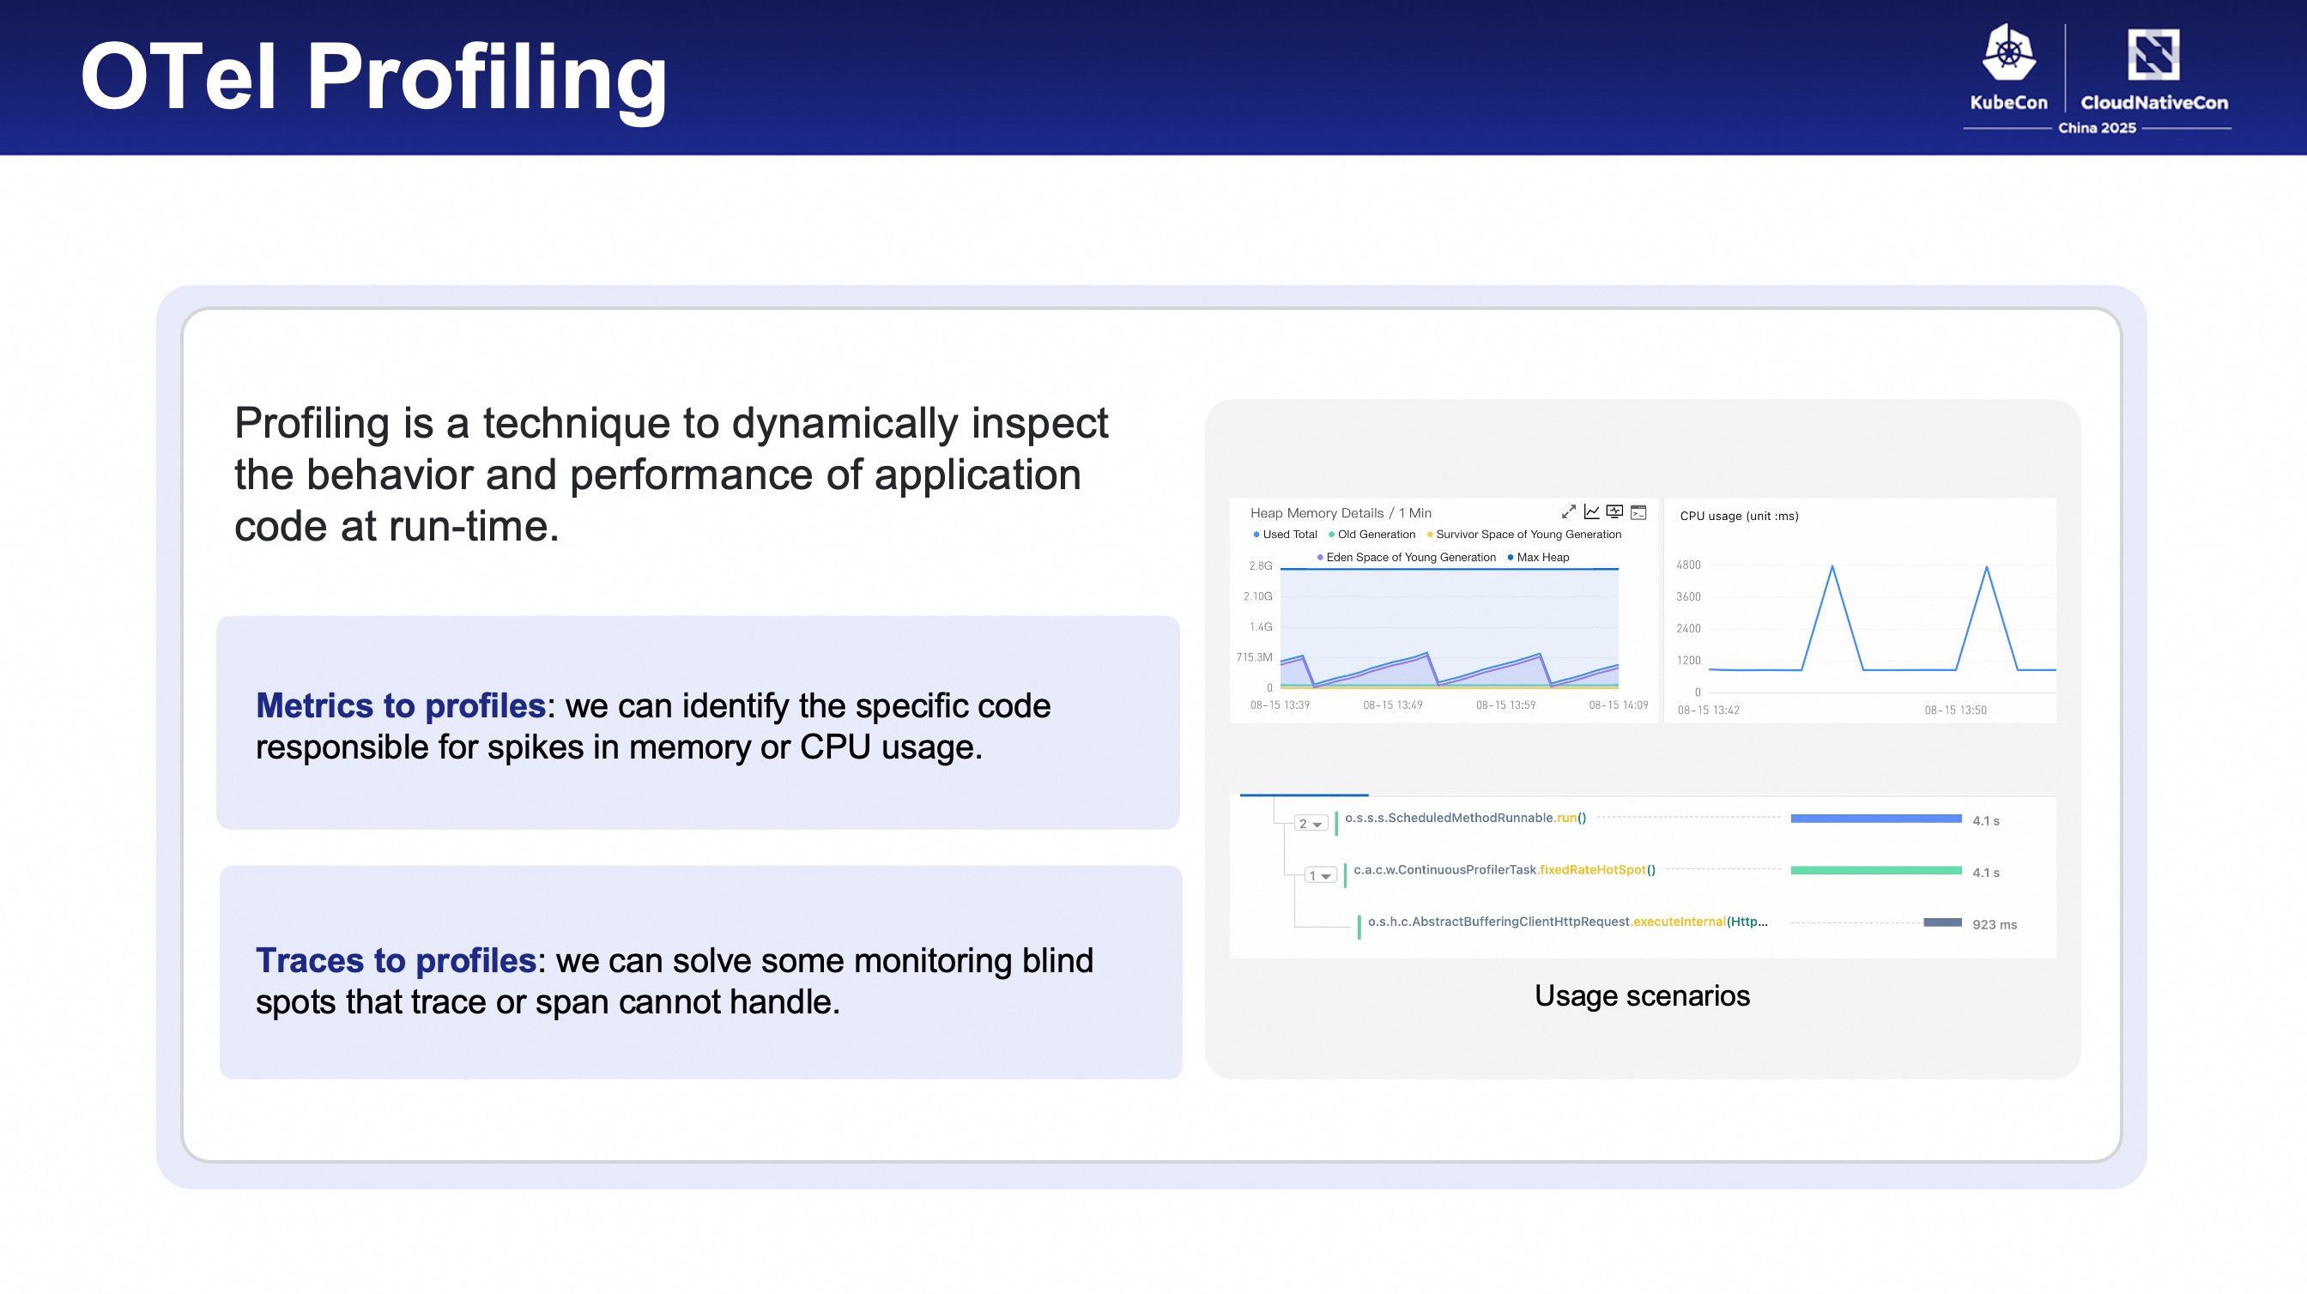The height and width of the screenshot is (1294, 2307).
Task: Click the 08-15 14:09 axis label
Action: (1619, 705)
